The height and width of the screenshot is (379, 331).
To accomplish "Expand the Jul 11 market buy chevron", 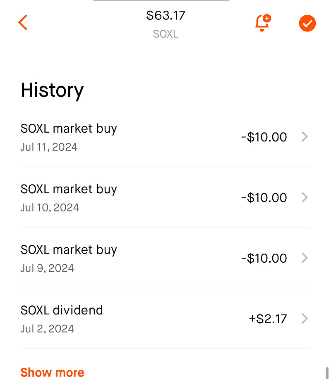I will click(x=305, y=137).
